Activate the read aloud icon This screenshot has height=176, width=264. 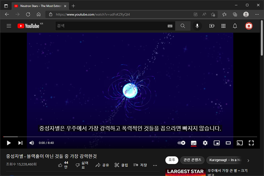(x=204, y=15)
